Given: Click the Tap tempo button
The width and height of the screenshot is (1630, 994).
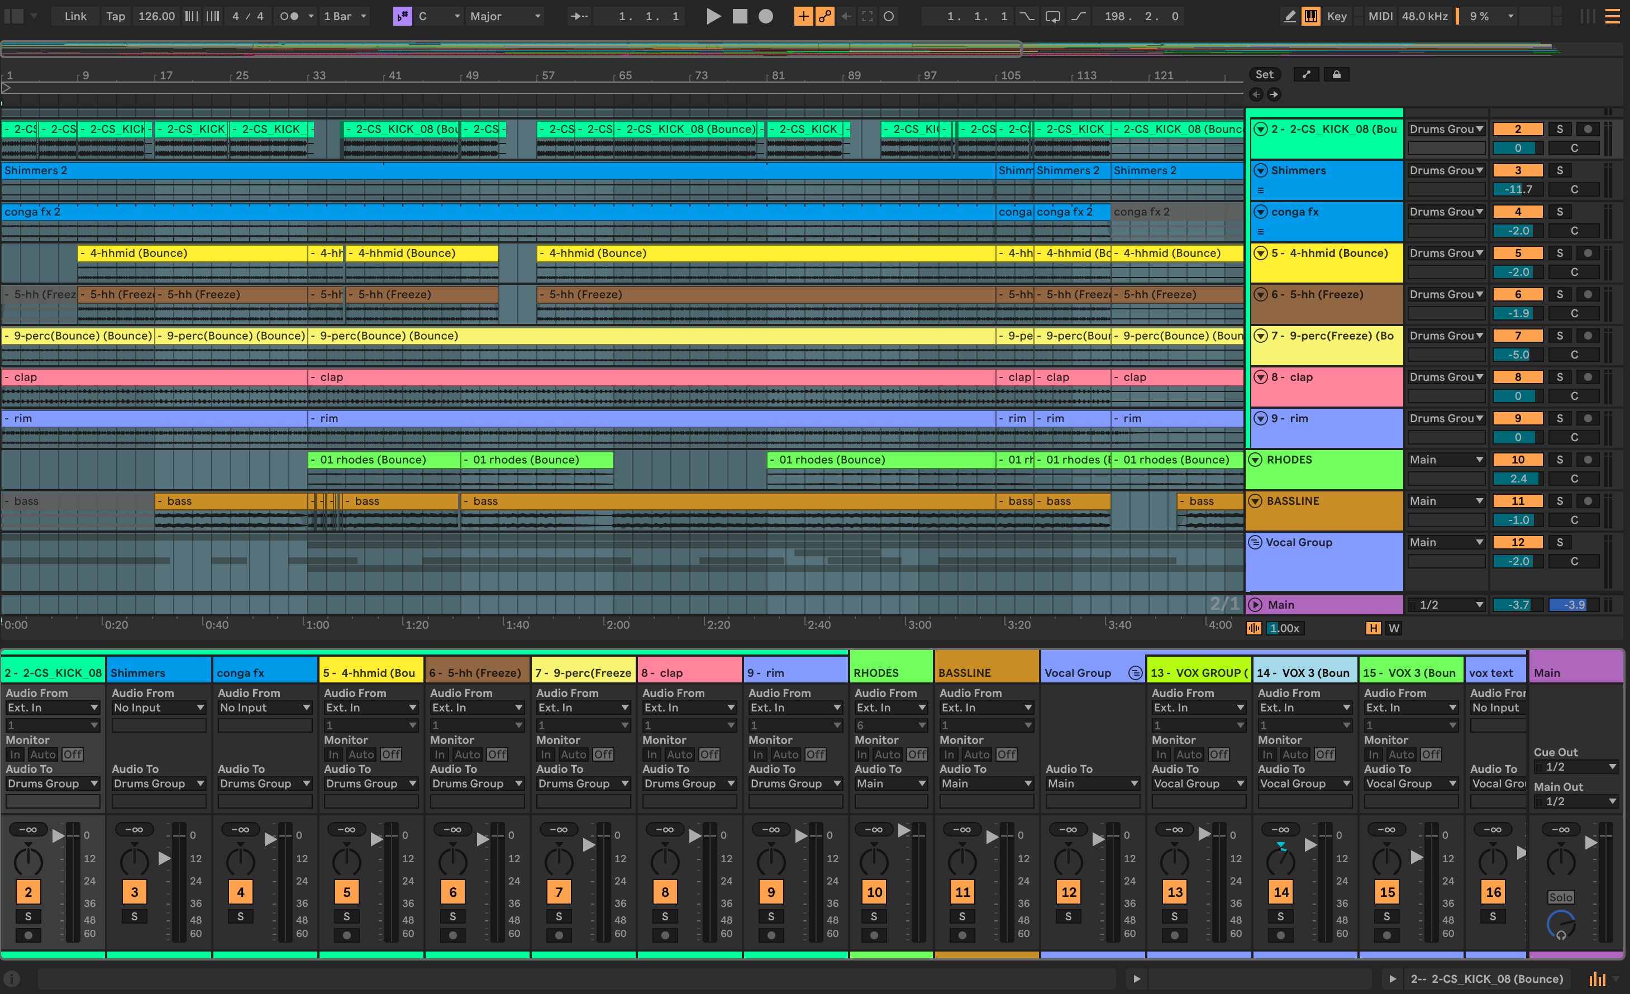Looking at the screenshot, I should 115,17.
